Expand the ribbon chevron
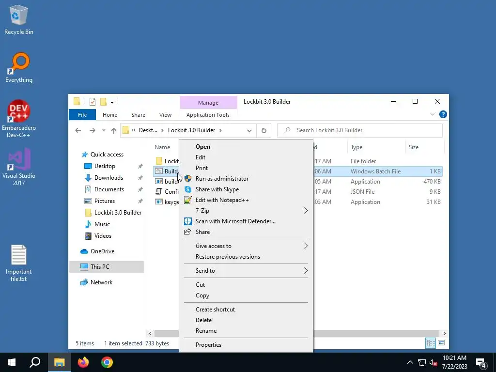Viewport: 496px width, 372px height. click(432, 114)
